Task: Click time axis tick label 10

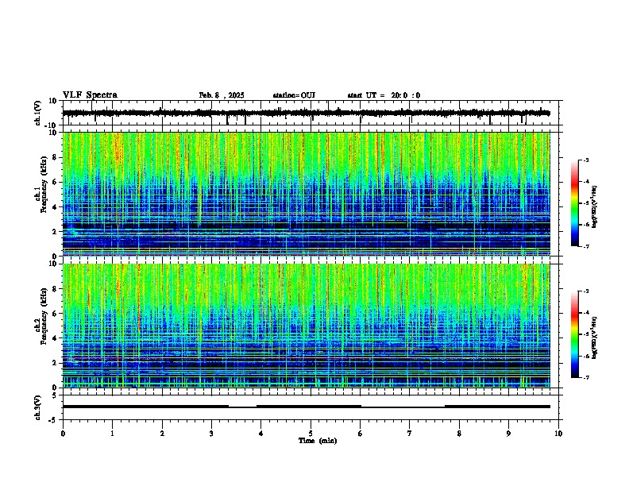Action: 558,434
